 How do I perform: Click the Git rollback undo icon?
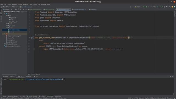click(x=167, y=7)
